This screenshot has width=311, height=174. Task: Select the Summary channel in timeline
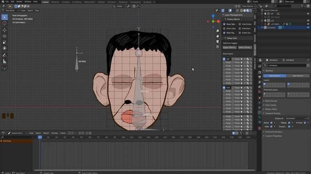[16, 141]
